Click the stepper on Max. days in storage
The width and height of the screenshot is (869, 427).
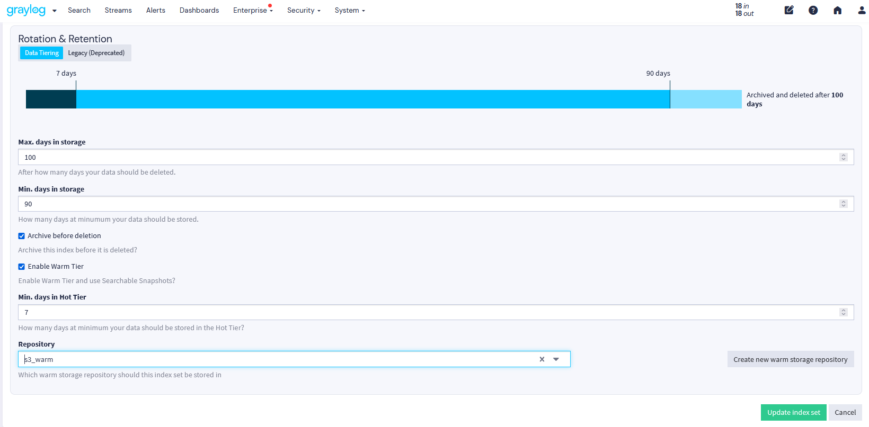(x=843, y=157)
